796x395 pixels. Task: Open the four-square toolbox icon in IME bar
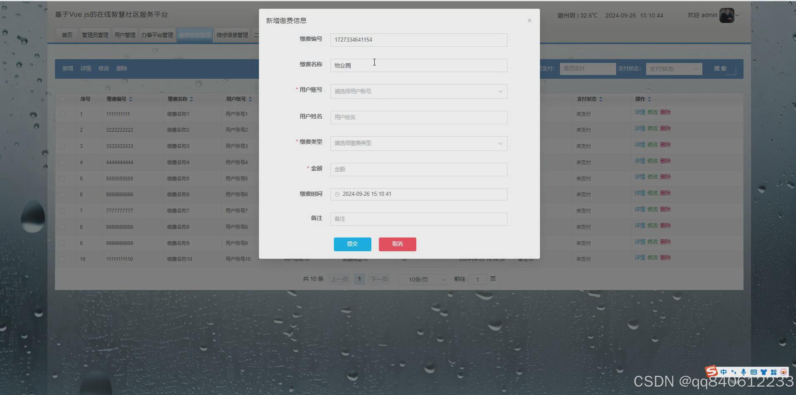click(774, 372)
